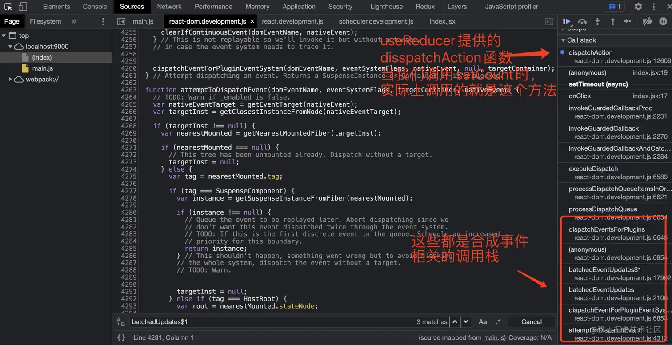
Task: Click the Step debugger icon
Action: (627, 21)
